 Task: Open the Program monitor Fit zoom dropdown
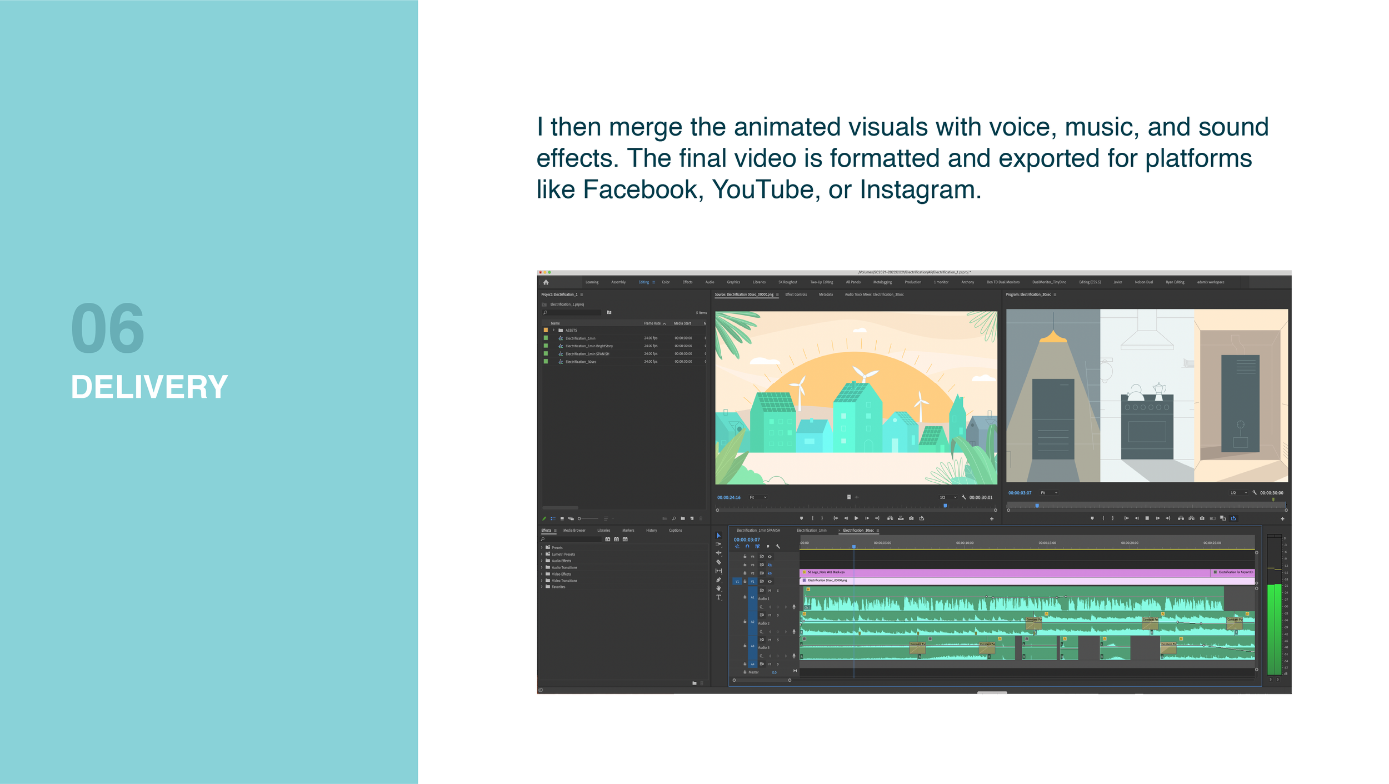coord(1049,493)
